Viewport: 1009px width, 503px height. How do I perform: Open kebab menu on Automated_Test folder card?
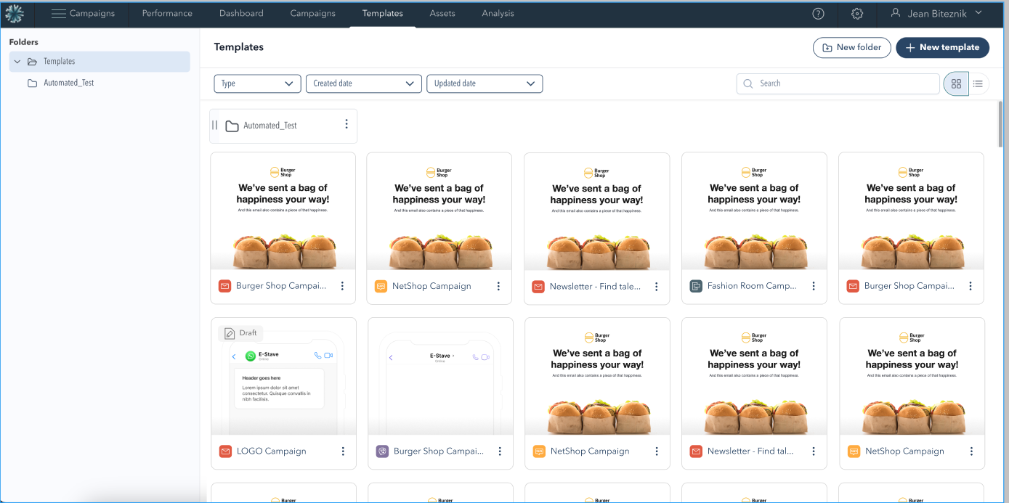(x=347, y=125)
